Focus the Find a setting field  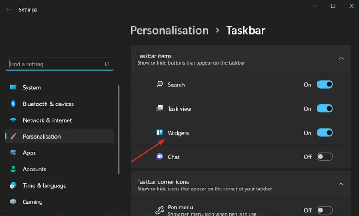click(55, 64)
